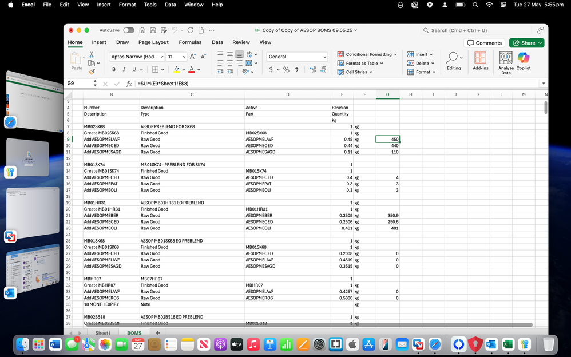This screenshot has height=357, width=571.
Task: Click the Format Painter brush icon
Action: [92, 72]
